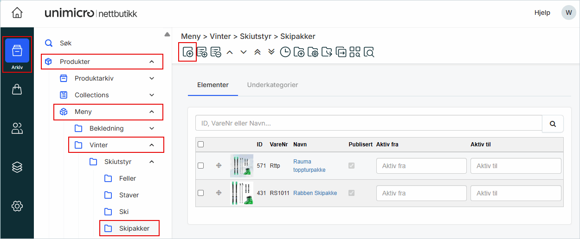The image size is (580, 239).
Task: Select the Elementer tab
Action: [213, 85]
